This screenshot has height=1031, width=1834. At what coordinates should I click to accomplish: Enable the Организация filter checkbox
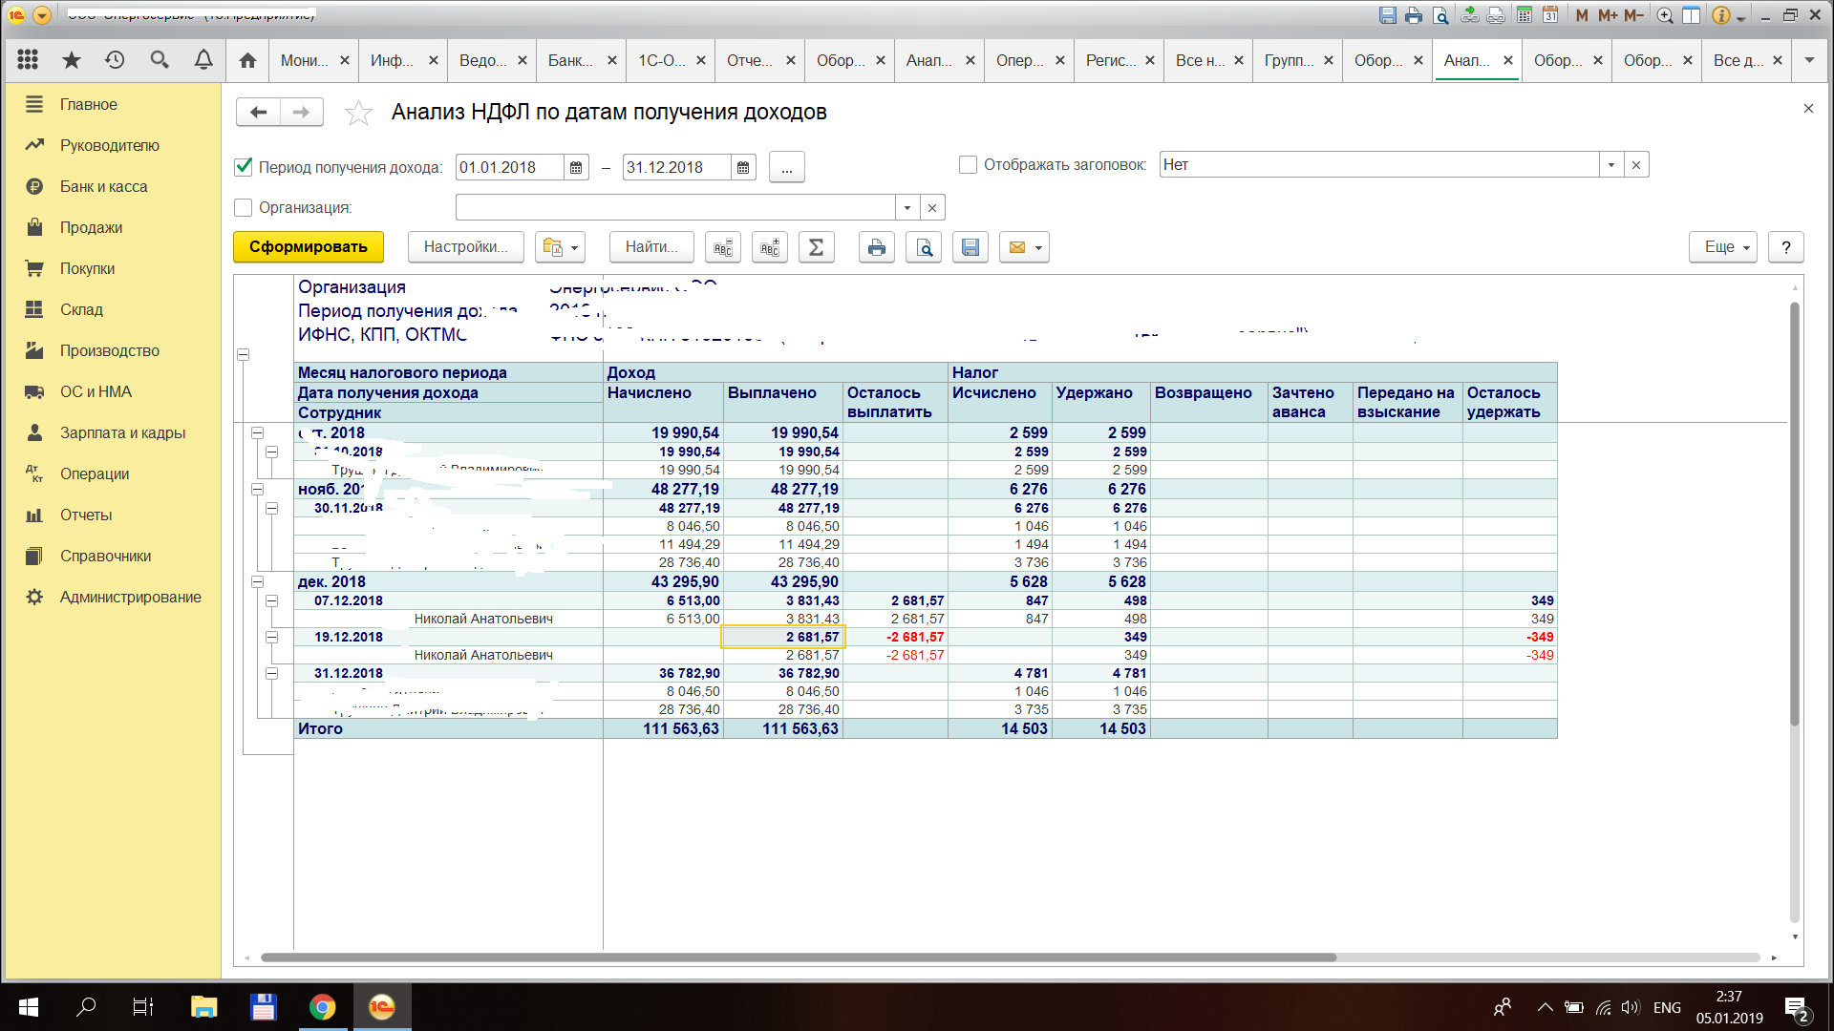click(244, 207)
